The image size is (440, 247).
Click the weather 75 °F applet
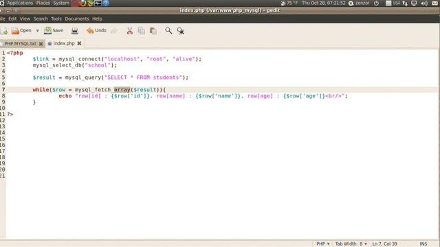pyautogui.click(x=289, y=3)
